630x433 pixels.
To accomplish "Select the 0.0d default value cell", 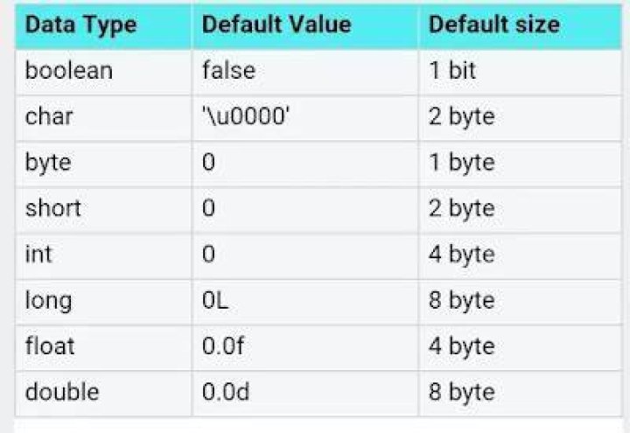I will pos(305,393).
